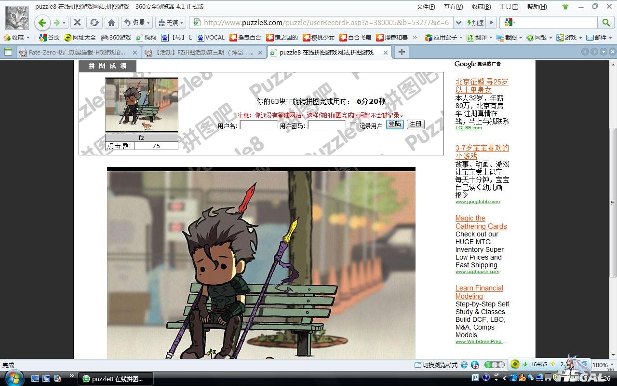The height and width of the screenshot is (386, 617).
Task: Open a new tab with plus button
Action: click(x=401, y=52)
